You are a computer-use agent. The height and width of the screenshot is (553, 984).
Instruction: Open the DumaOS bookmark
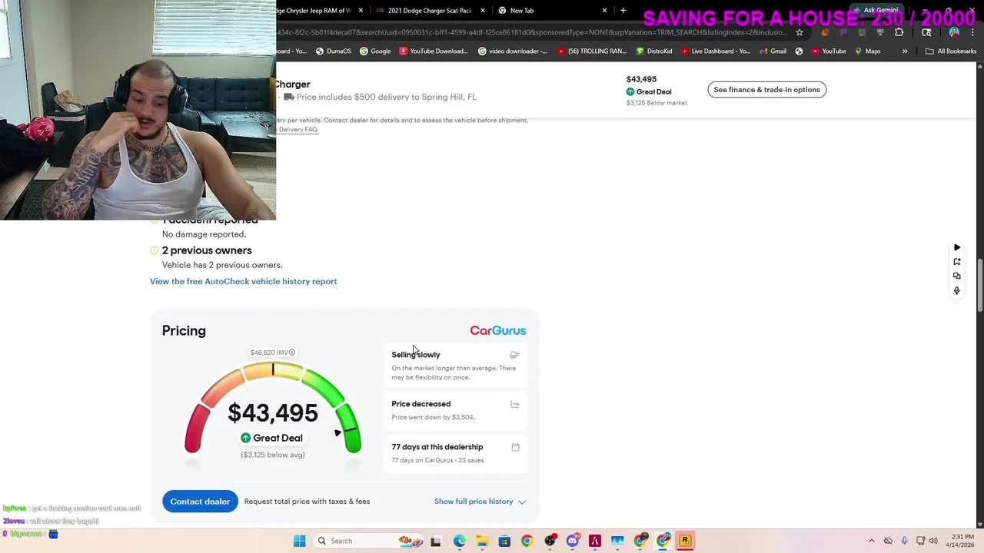click(332, 51)
